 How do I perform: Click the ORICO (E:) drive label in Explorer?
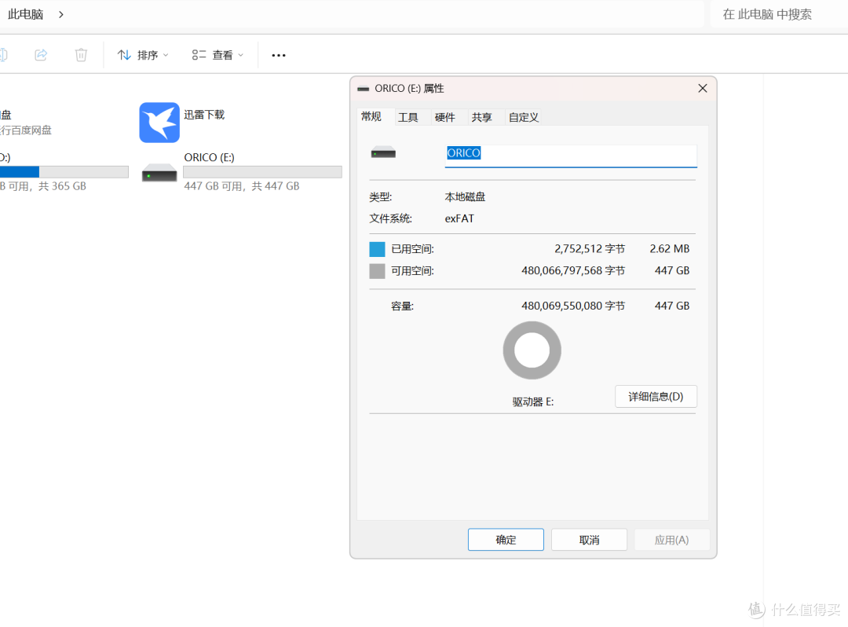[210, 157]
